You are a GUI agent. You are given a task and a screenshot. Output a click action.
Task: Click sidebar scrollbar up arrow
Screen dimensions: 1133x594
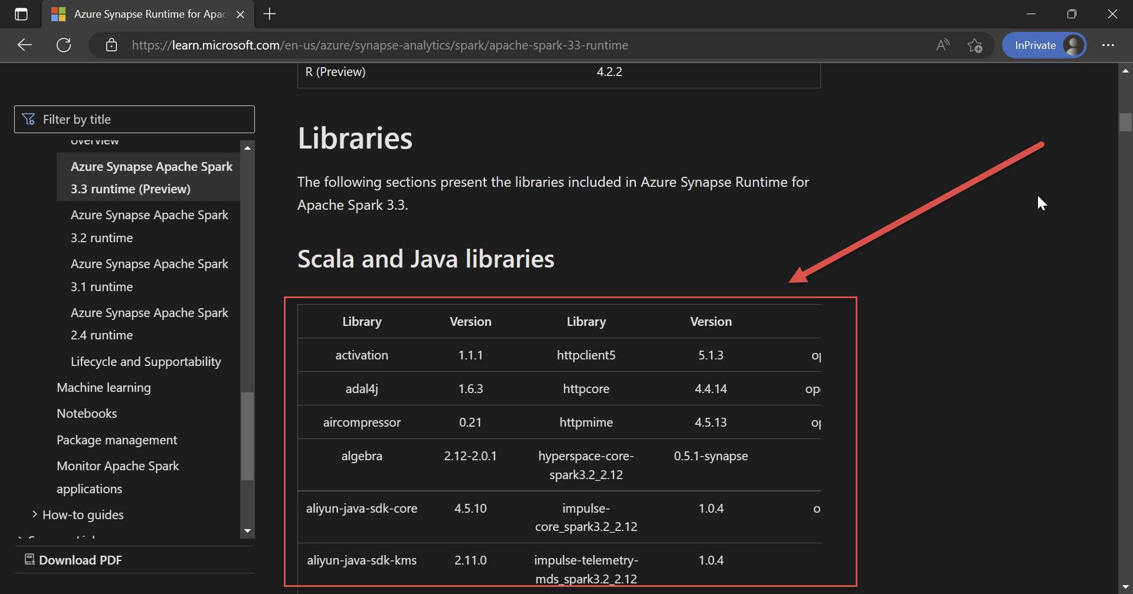(x=248, y=147)
